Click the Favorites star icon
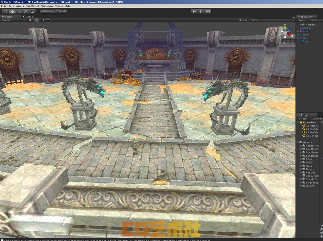Screen dimensions: 323x241 (x=301, y=122)
